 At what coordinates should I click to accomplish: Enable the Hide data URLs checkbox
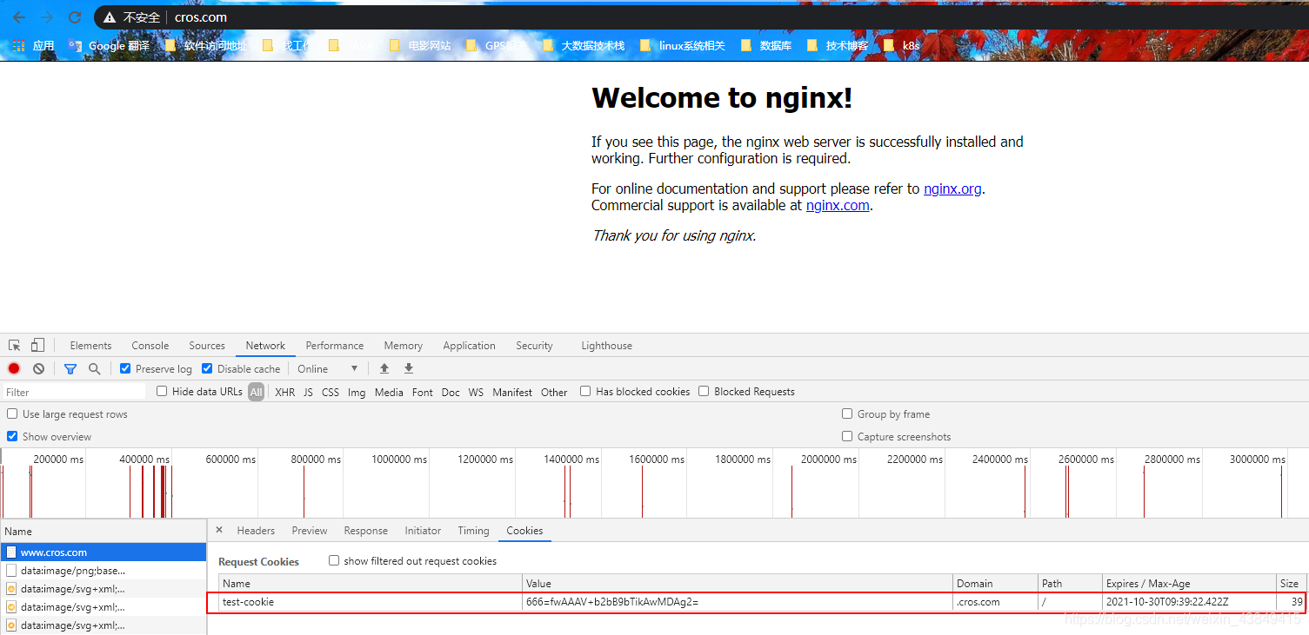(x=162, y=391)
